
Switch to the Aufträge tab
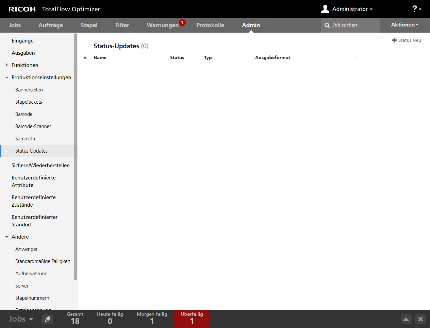click(50, 25)
